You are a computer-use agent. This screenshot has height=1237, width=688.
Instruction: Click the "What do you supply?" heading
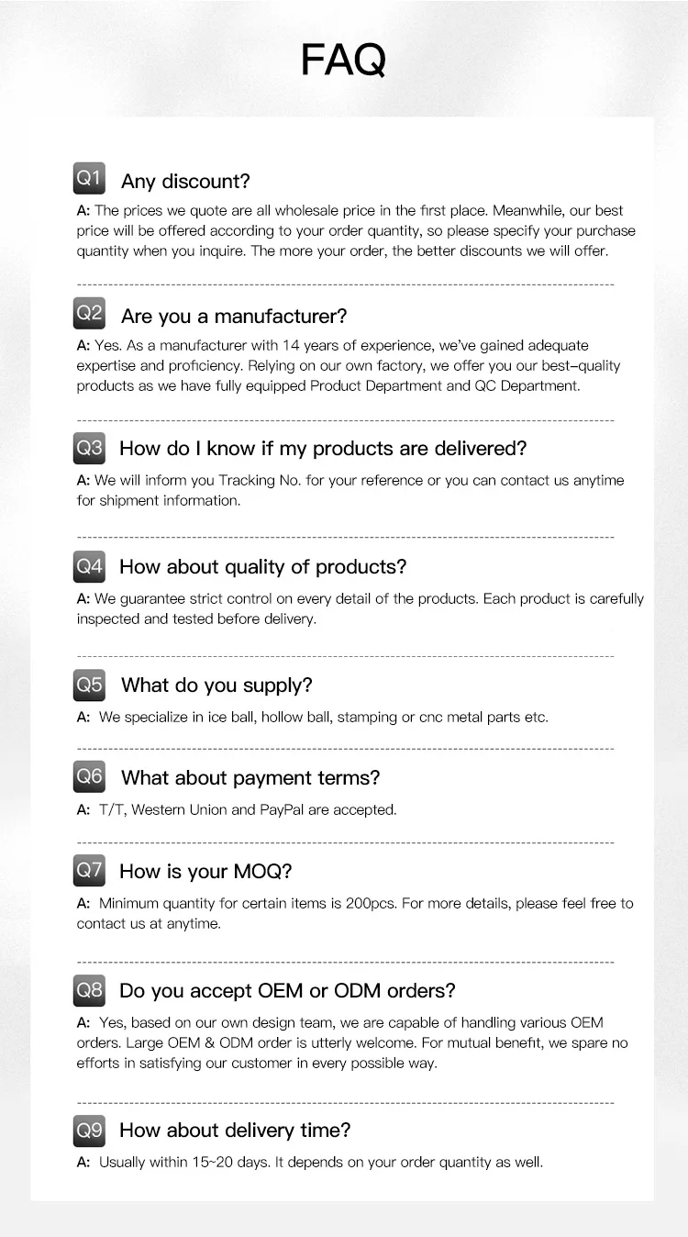216,685
